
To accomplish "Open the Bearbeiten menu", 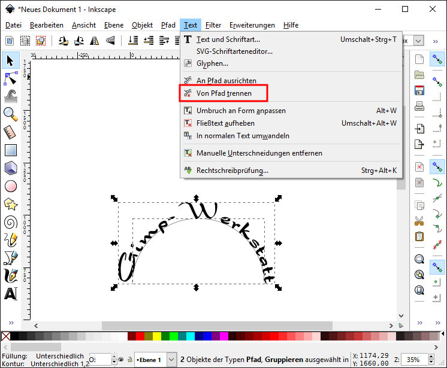I will point(47,25).
